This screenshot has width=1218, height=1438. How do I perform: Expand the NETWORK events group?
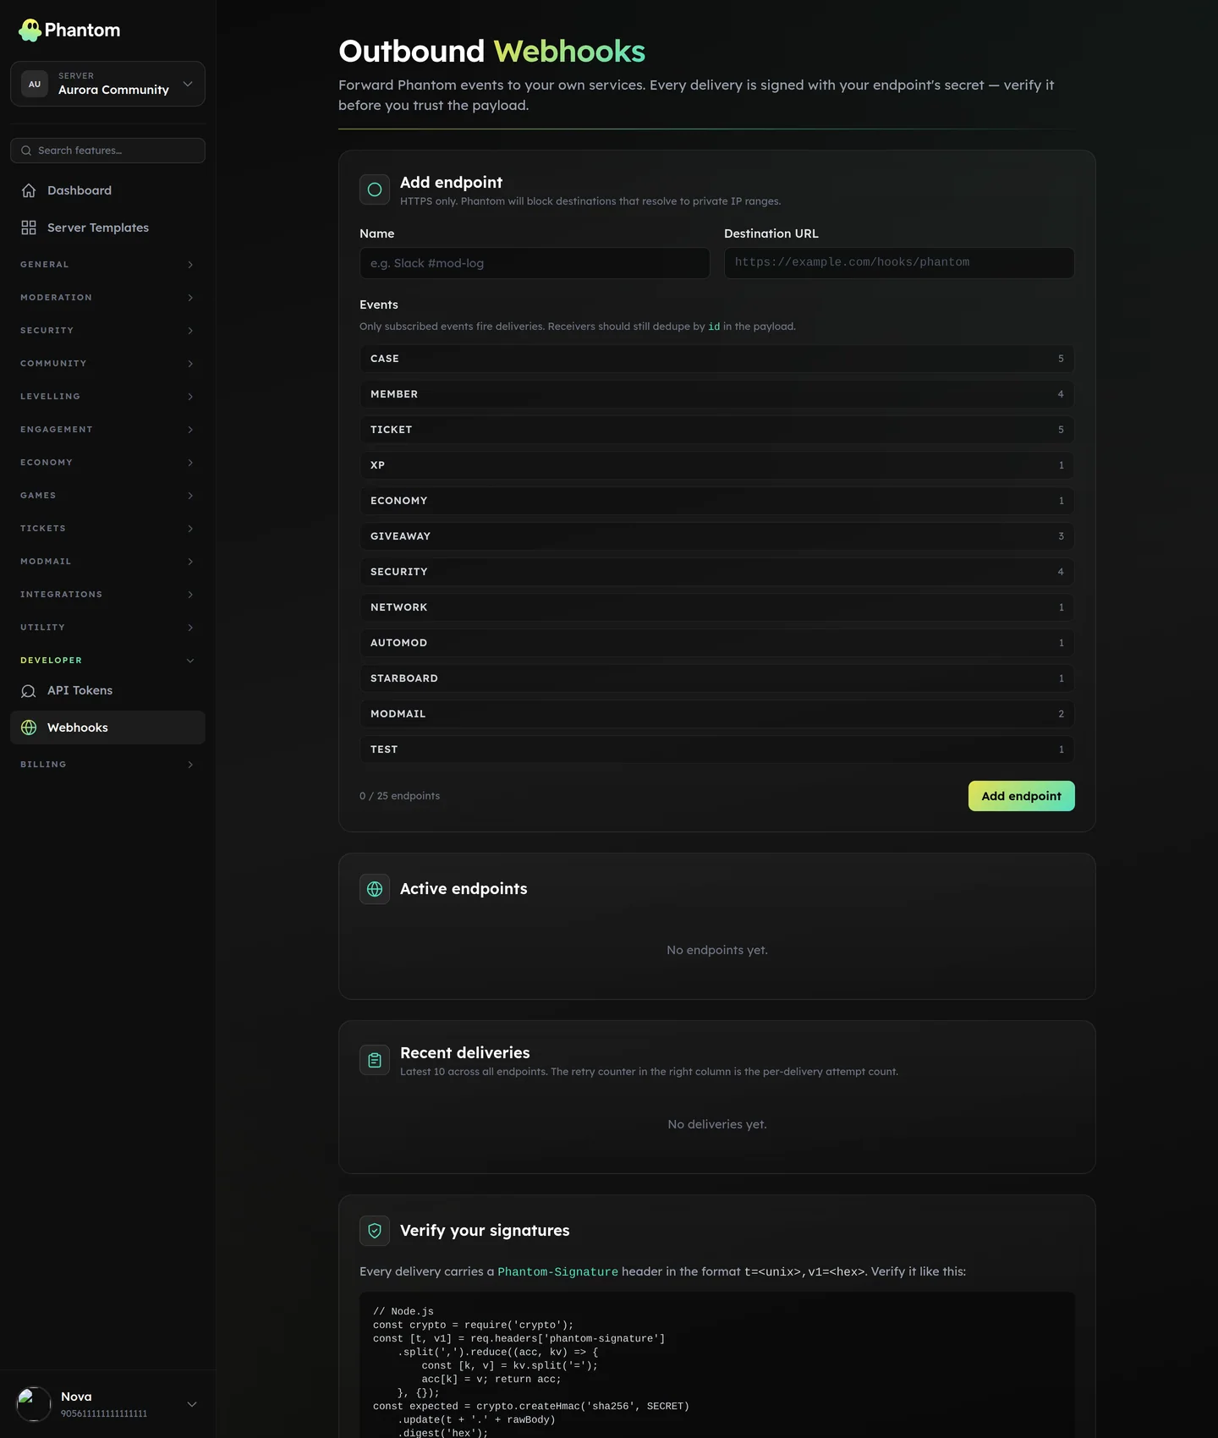tap(716, 607)
